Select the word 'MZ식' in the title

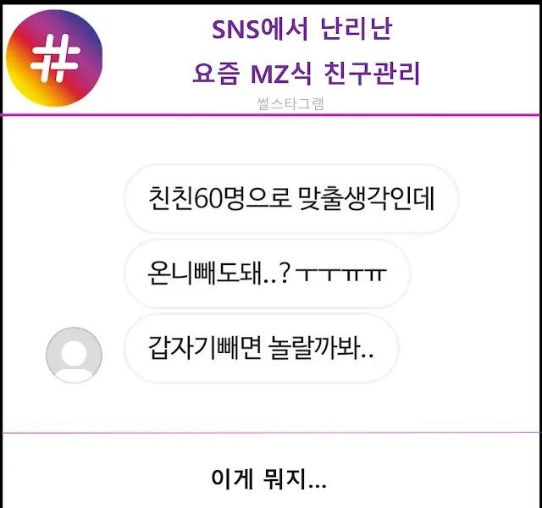[x=281, y=74]
